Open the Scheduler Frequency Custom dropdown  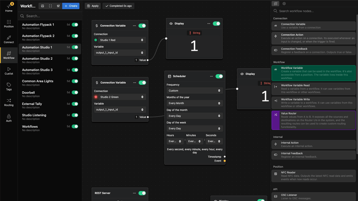[194, 90]
